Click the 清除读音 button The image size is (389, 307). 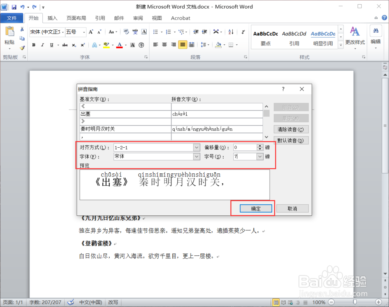(291, 129)
